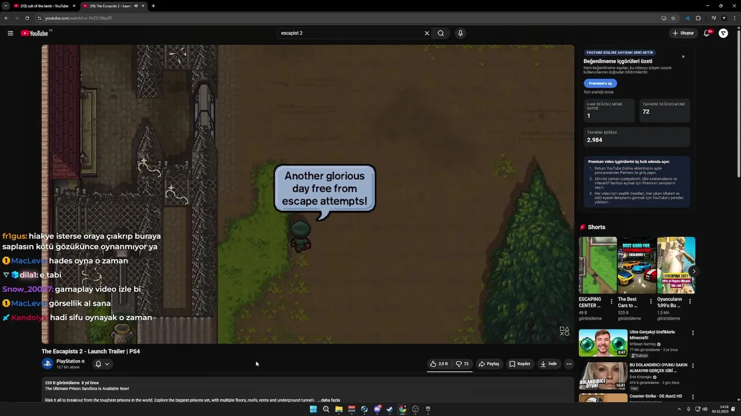Dislike the video showing 72
Viewport: 741px width, 416px height.
point(462,364)
